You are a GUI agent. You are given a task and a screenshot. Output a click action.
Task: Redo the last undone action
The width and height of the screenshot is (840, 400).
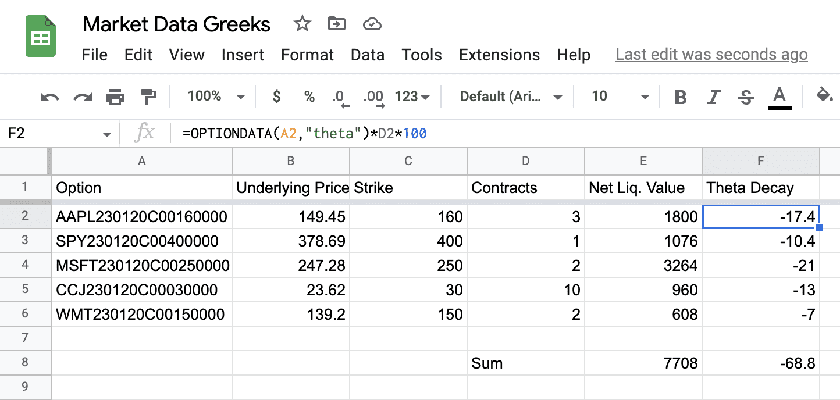click(83, 97)
